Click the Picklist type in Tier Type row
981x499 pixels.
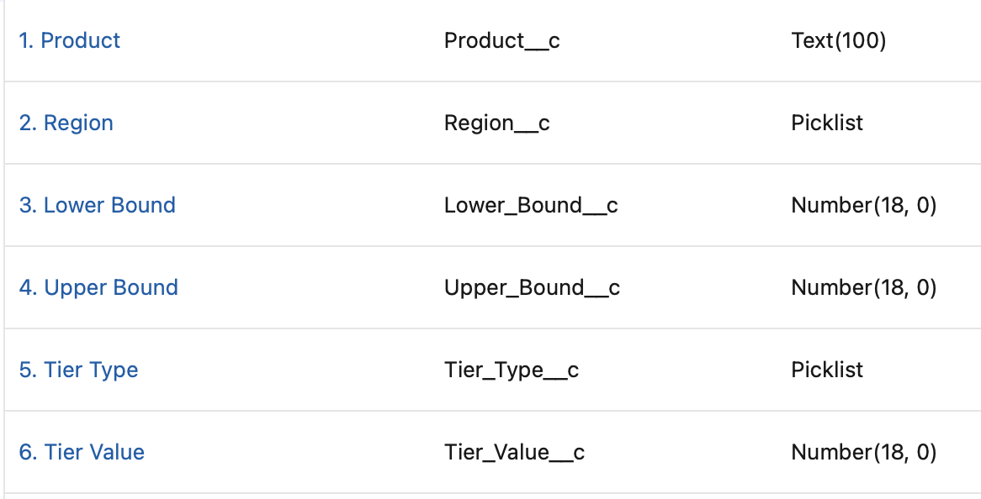[x=827, y=370]
